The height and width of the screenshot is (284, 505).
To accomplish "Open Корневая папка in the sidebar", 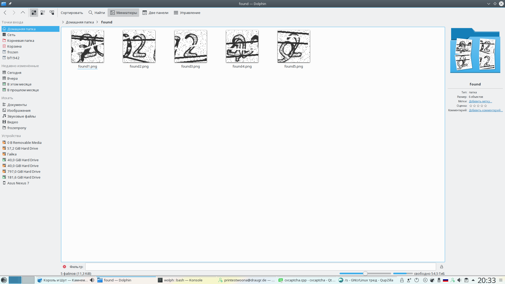I will [31, 40].
